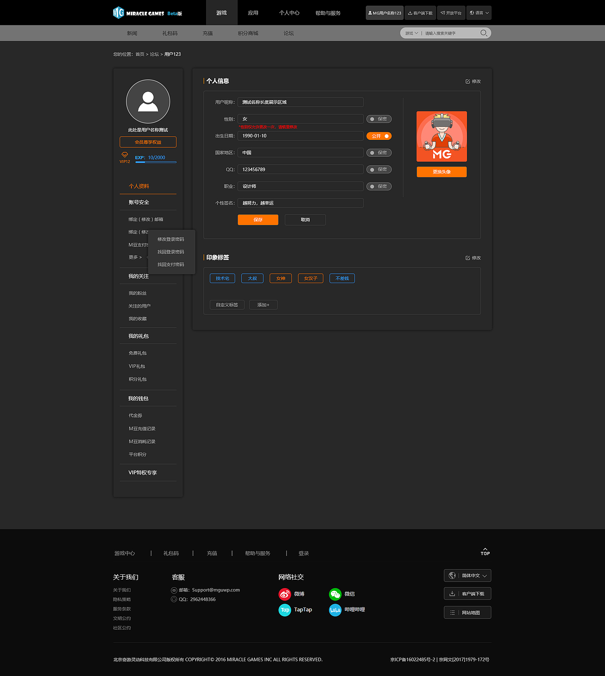The image size is (605, 676).
Task: Open VIP特权专享 in sidebar
Action: coord(143,473)
